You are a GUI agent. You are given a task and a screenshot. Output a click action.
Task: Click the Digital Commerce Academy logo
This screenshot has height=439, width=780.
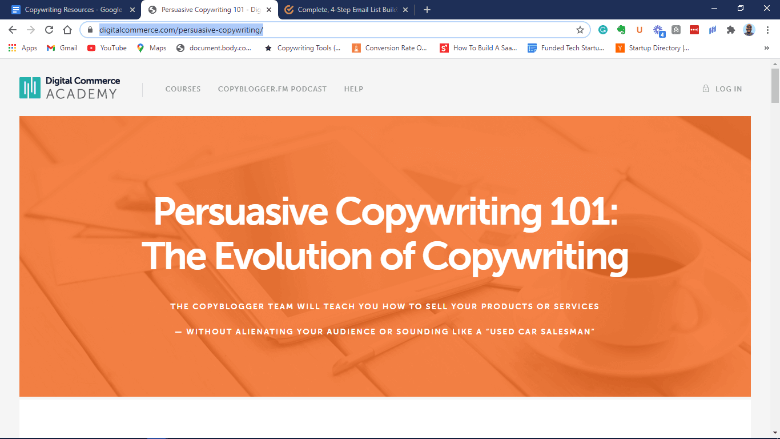point(70,88)
